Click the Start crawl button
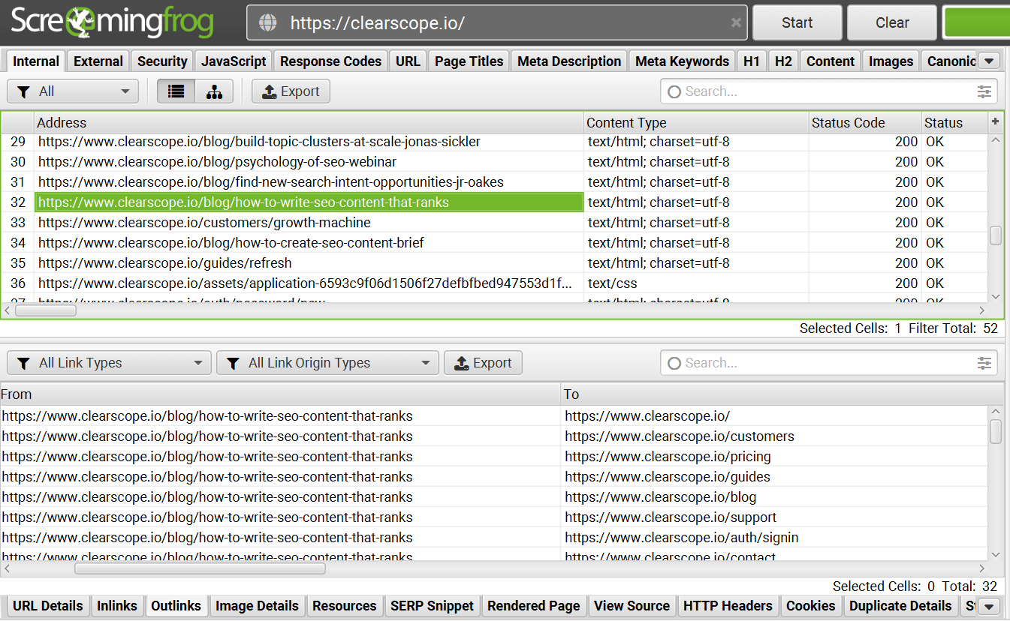Screen dimensions: 1010x621 point(797,22)
